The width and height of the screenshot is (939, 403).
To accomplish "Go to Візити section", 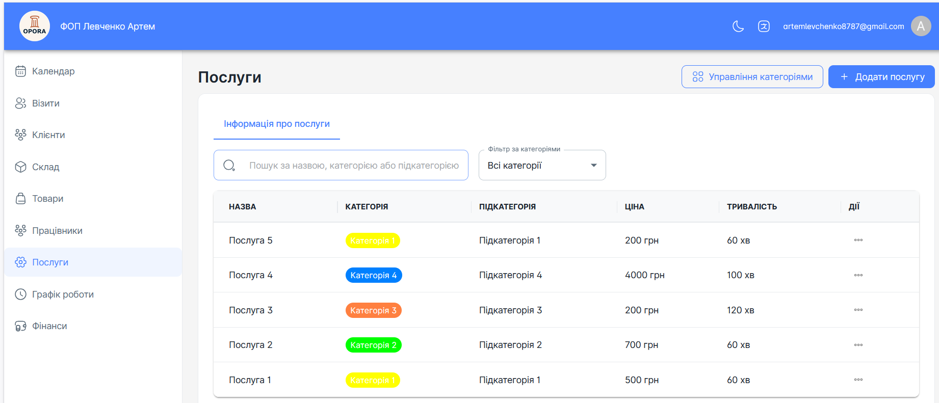I will (x=93, y=103).
